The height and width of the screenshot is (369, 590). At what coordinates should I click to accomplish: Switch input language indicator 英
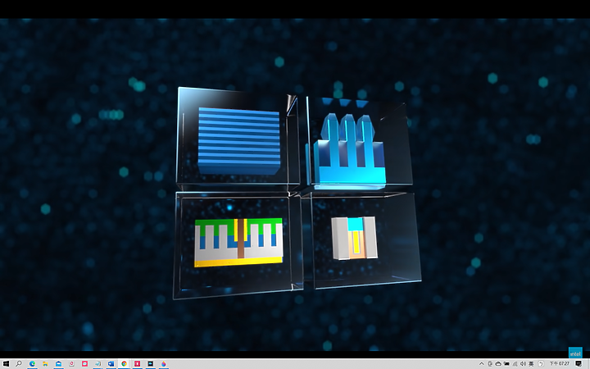pos(531,364)
